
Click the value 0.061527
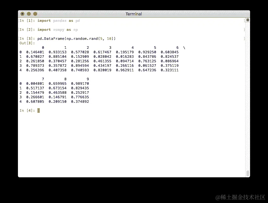(x=147, y=66)
